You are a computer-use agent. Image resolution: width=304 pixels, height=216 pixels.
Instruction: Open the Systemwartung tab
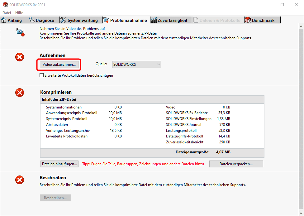click(x=79, y=20)
